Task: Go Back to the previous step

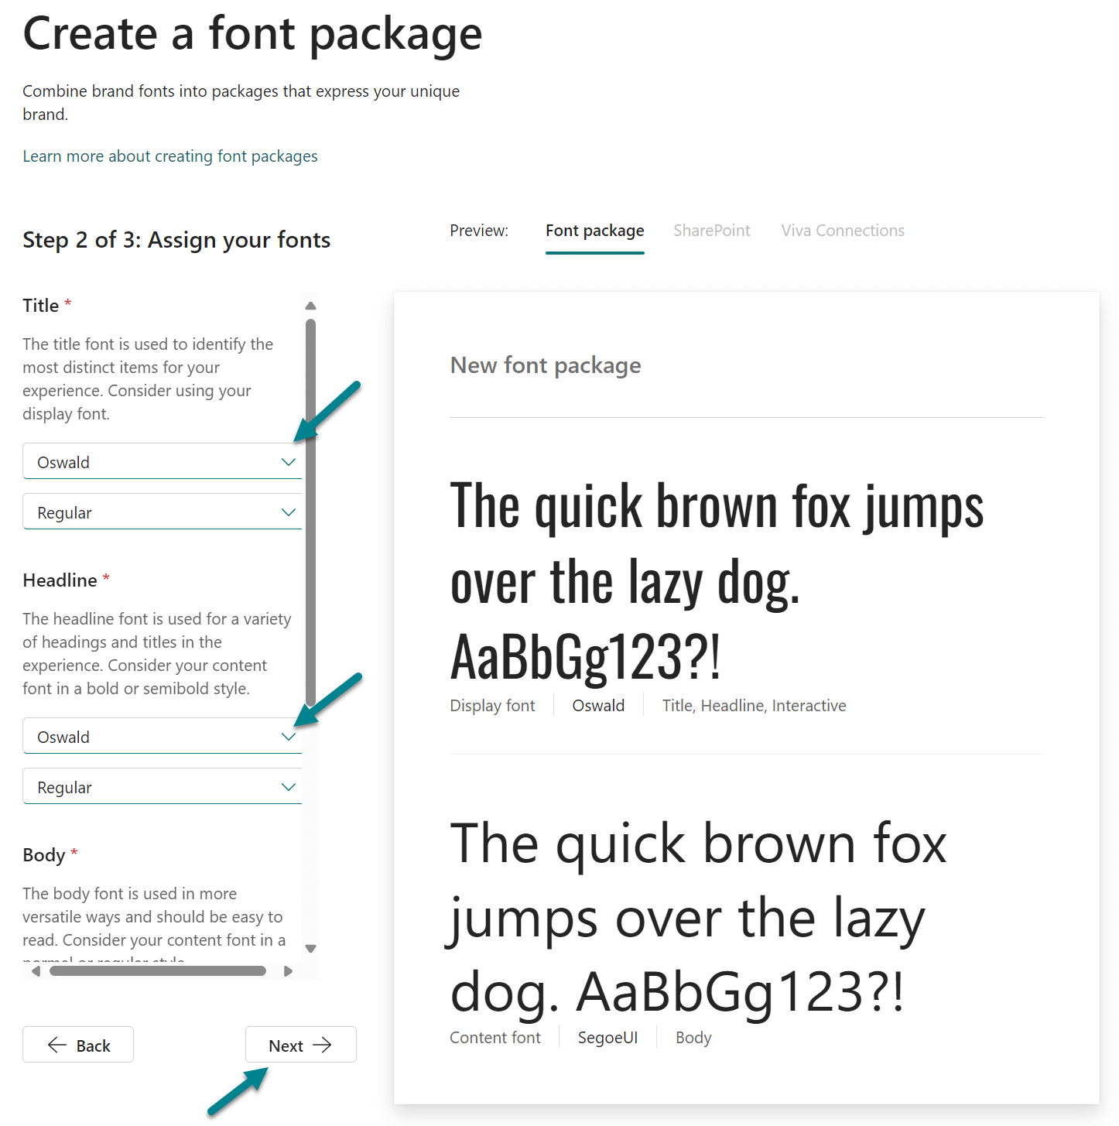Action: point(78,1045)
